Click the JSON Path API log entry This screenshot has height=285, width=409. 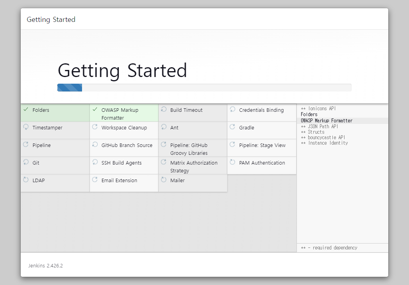(319, 126)
